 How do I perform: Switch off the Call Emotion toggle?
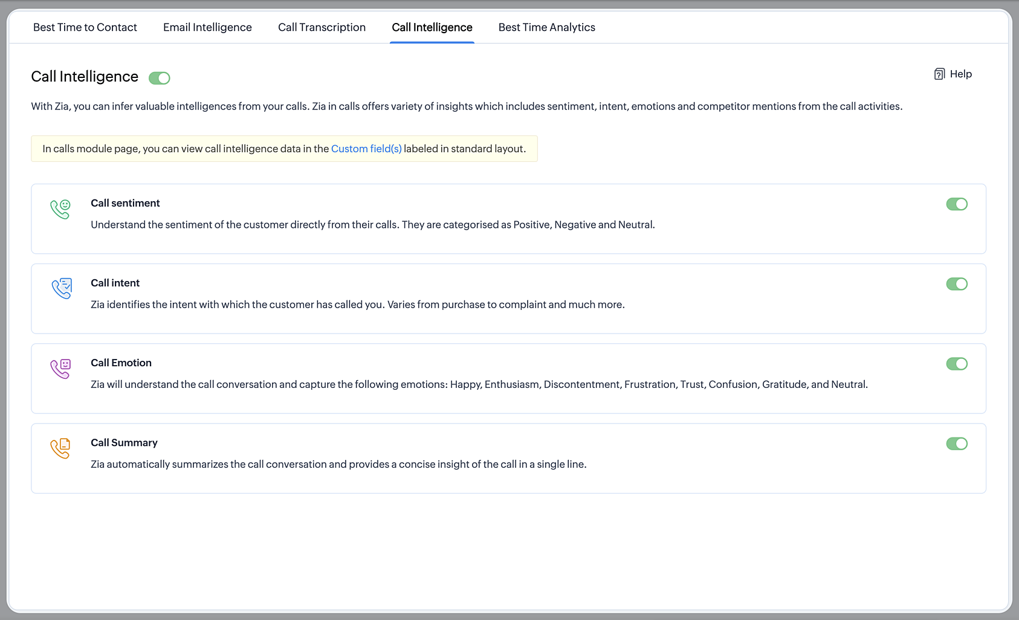point(957,364)
